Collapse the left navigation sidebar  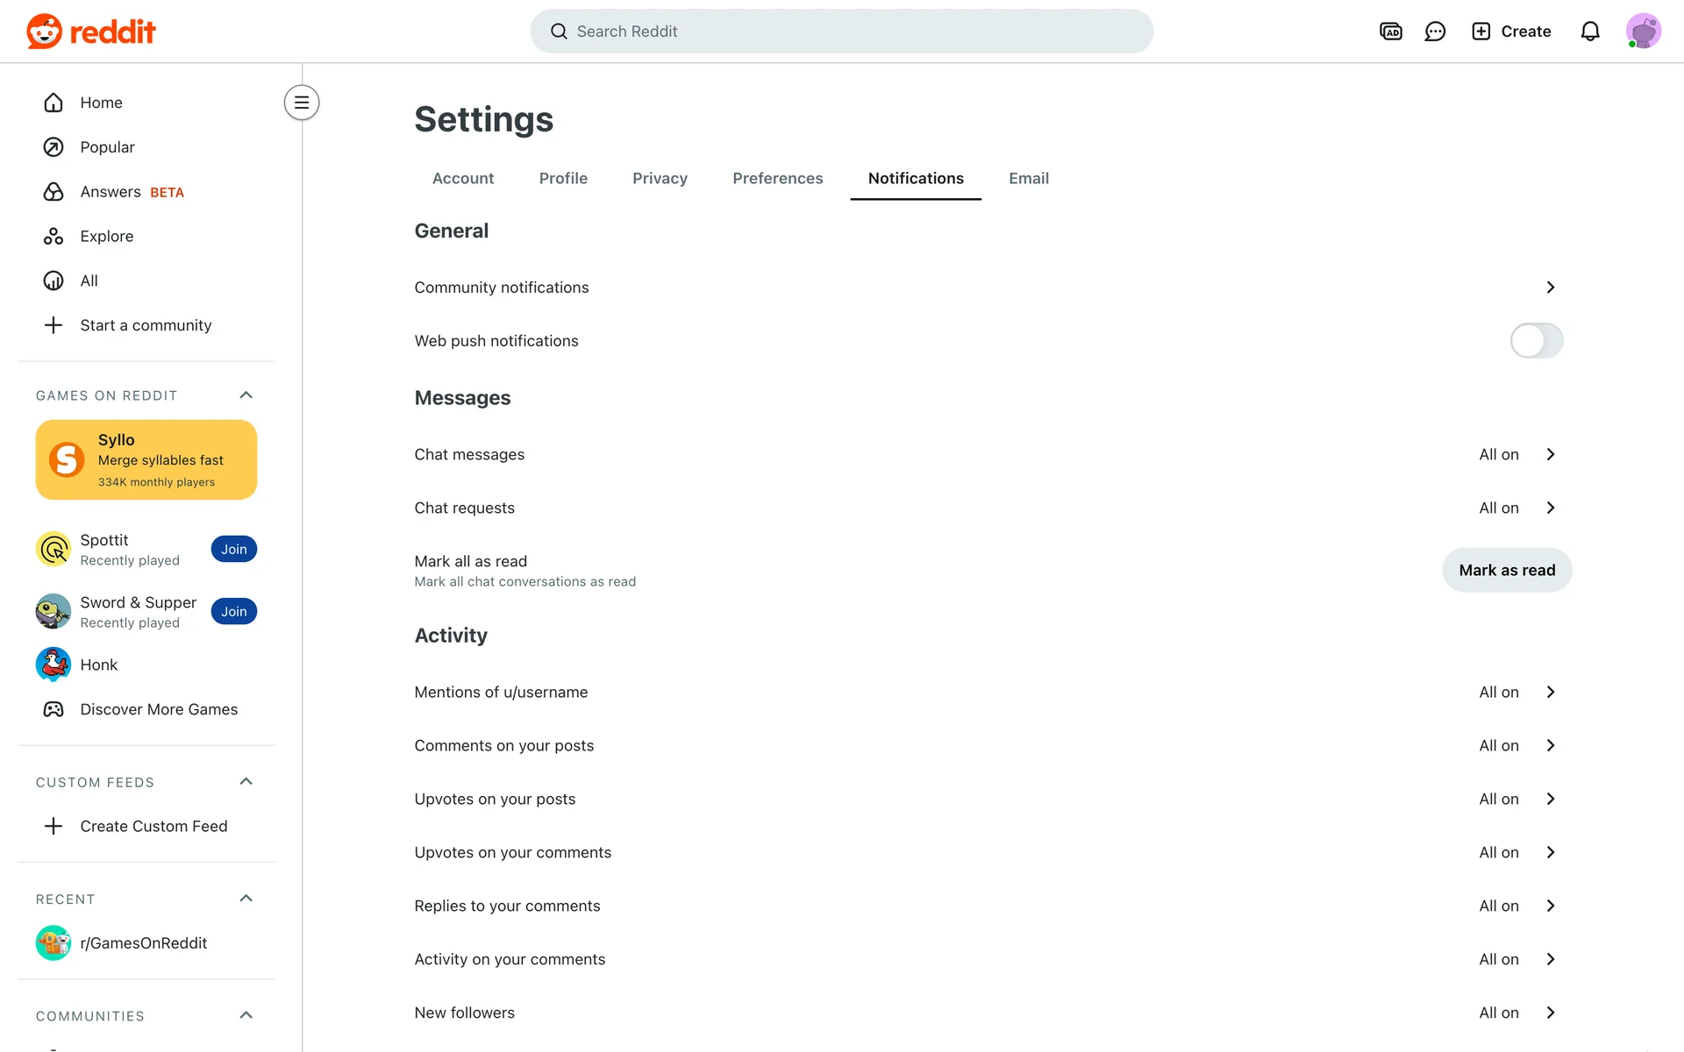click(302, 103)
